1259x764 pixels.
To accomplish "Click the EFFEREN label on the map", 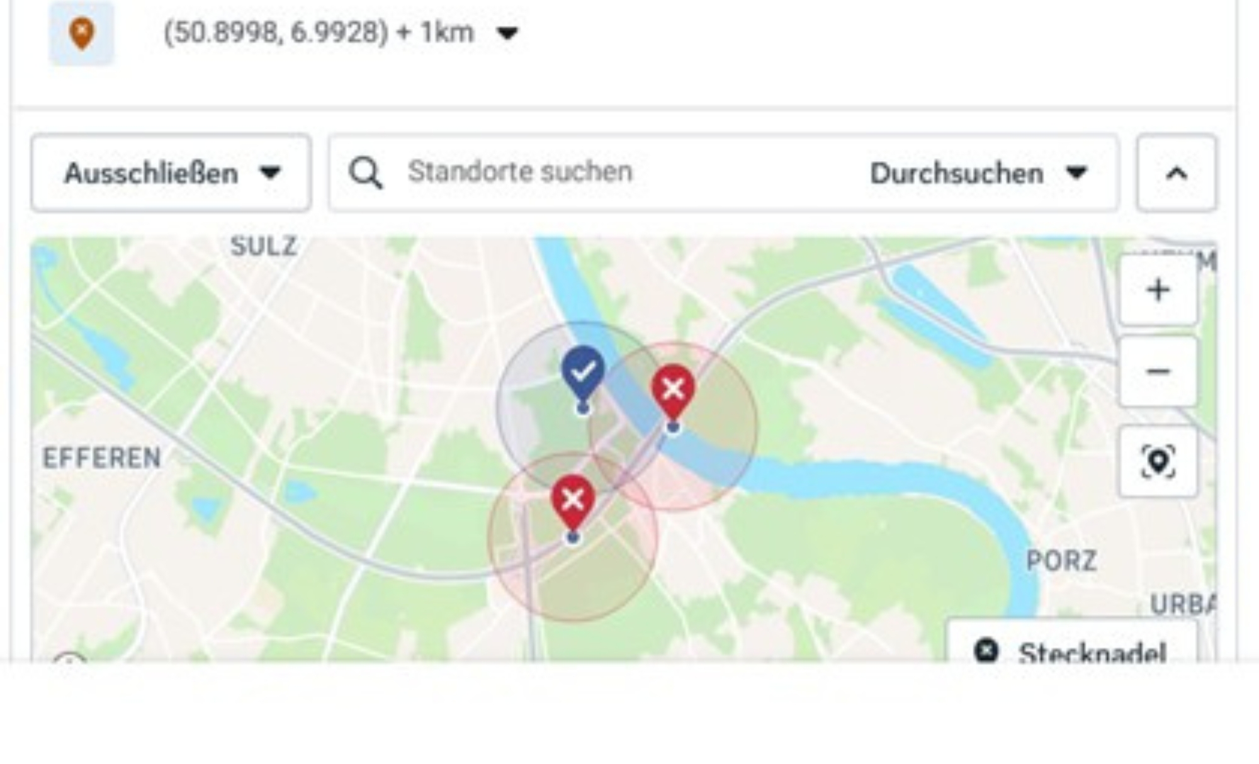I will (x=102, y=458).
